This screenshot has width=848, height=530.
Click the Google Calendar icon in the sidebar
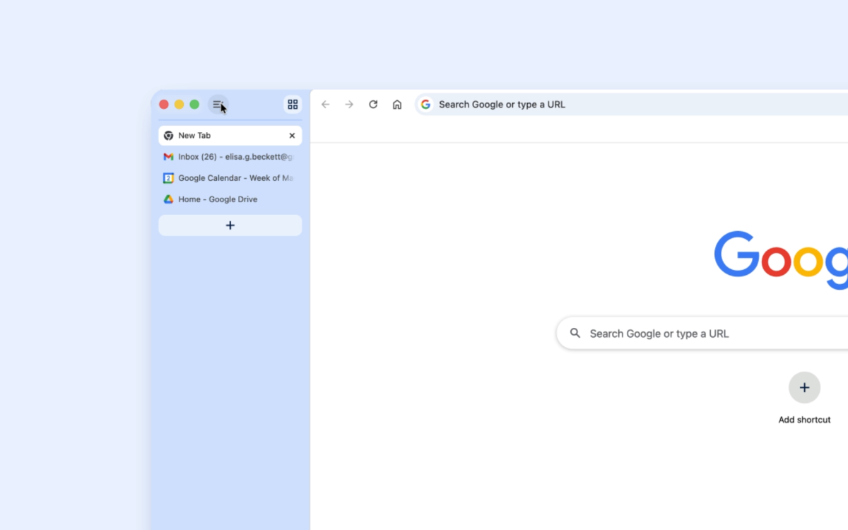tap(168, 177)
